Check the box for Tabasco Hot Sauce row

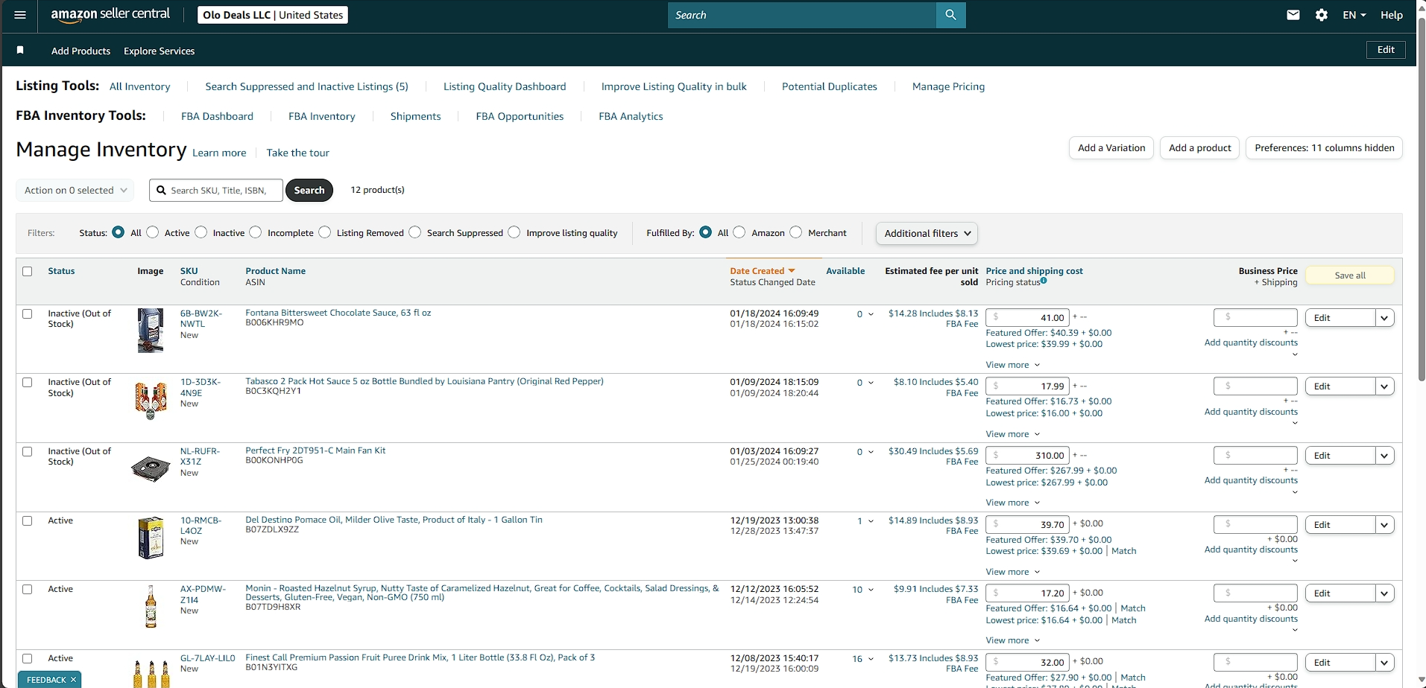pyautogui.click(x=28, y=383)
